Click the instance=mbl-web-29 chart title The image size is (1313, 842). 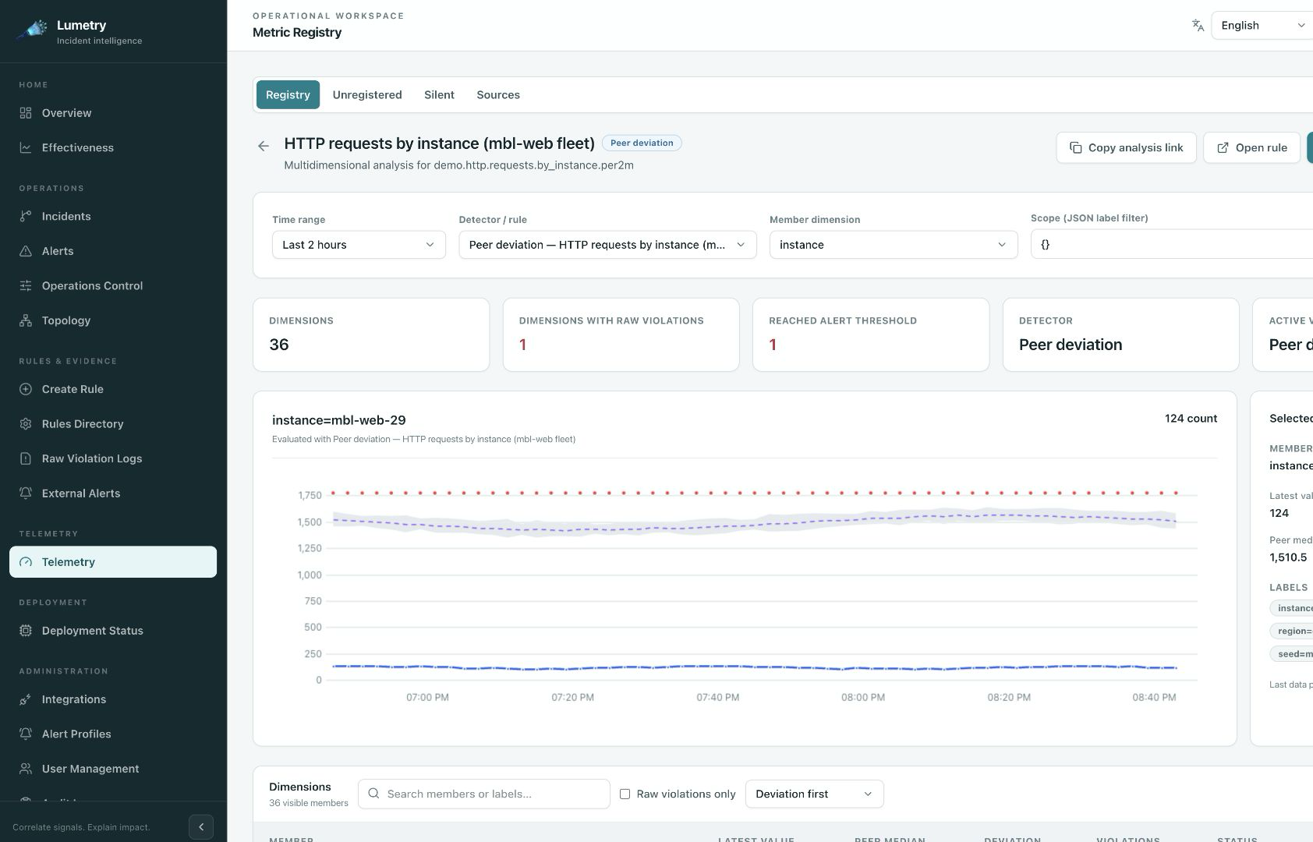tap(339, 420)
